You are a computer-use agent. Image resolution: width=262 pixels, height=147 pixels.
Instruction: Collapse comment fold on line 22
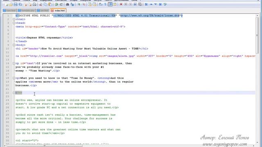(x=14, y=93)
